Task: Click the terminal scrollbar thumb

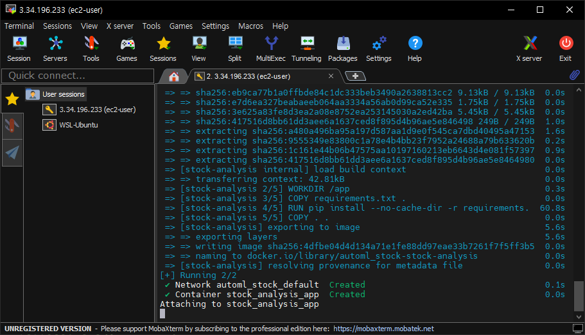Action: point(579,296)
